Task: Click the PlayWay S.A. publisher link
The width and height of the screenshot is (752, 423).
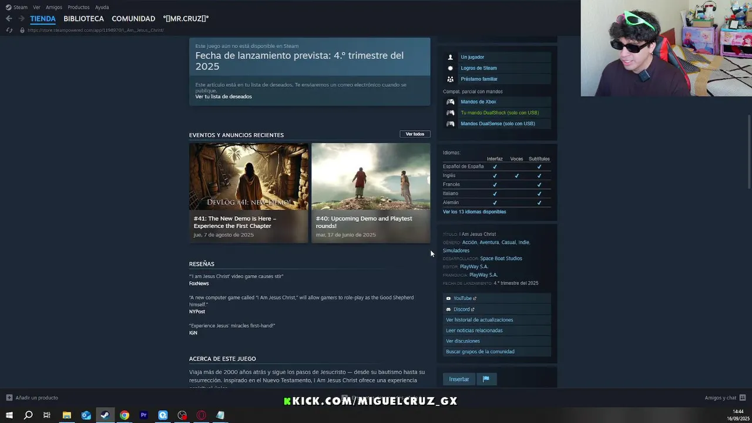Action: point(474,267)
